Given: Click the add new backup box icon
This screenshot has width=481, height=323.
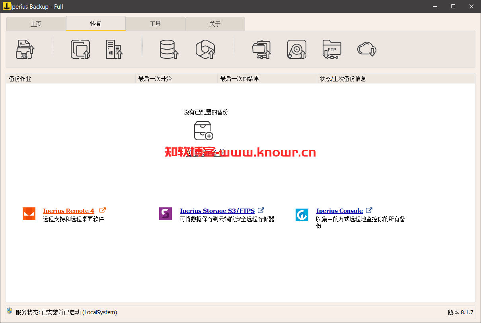Looking at the screenshot, I should click(x=204, y=131).
